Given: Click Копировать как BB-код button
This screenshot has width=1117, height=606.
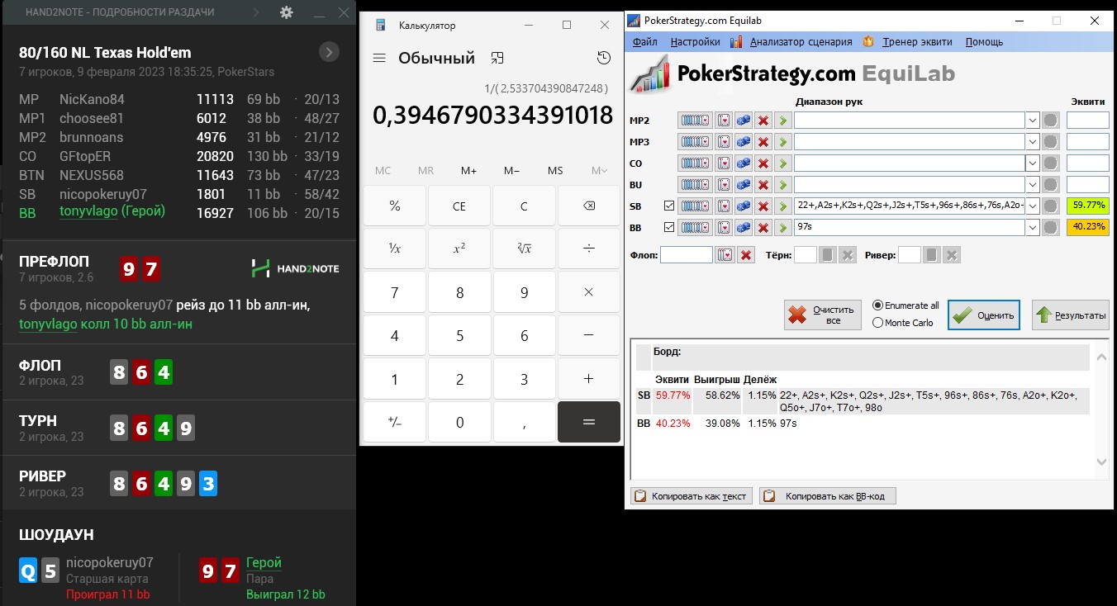Looking at the screenshot, I should click(x=828, y=496).
